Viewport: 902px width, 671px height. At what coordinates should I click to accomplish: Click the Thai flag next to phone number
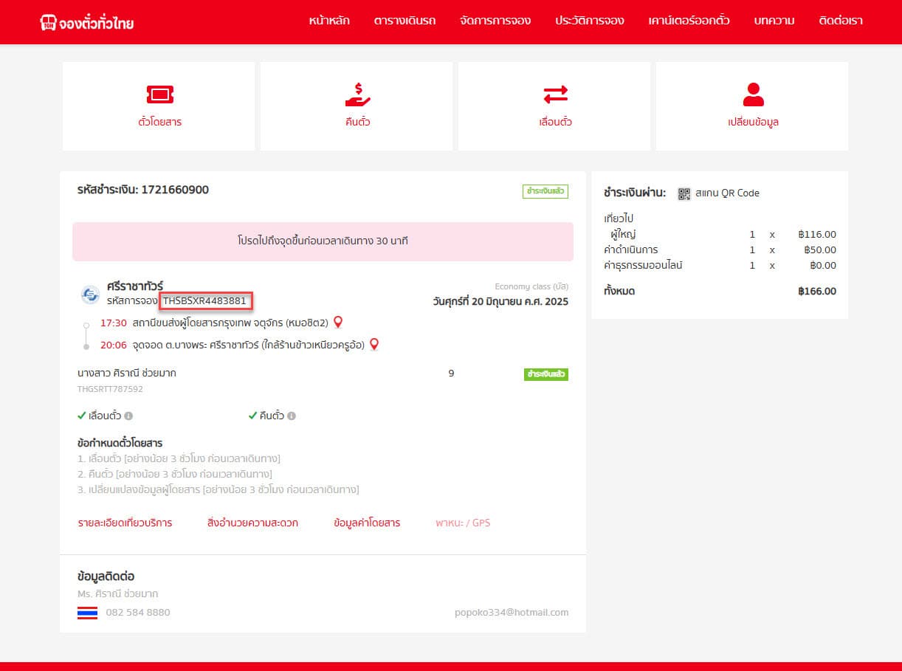[87, 613]
